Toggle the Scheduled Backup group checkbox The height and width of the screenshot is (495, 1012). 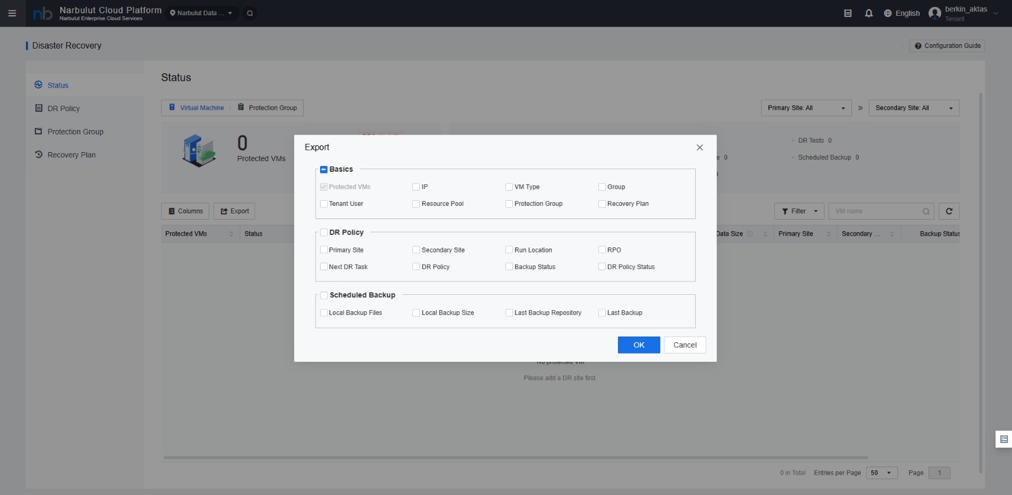[x=324, y=295]
